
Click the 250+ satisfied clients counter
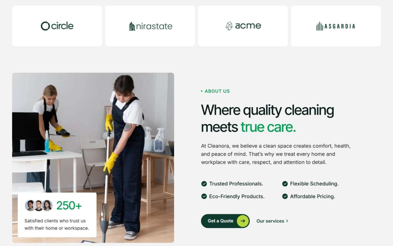69,206
